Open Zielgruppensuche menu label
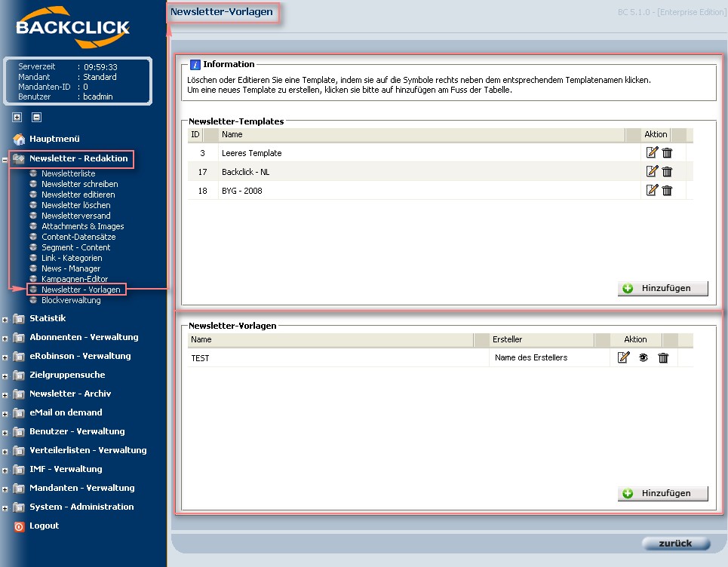 (67, 375)
